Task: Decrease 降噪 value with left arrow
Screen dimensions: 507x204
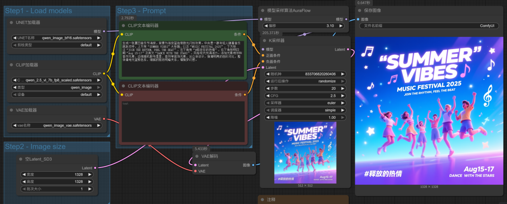Action: (268, 117)
